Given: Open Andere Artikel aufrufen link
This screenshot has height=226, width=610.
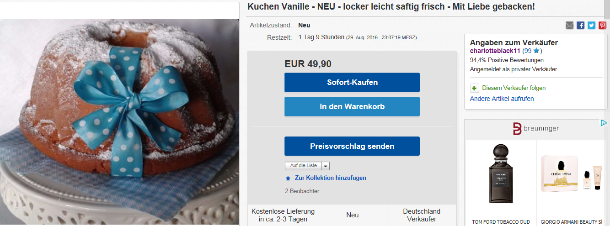Looking at the screenshot, I should click(502, 99).
